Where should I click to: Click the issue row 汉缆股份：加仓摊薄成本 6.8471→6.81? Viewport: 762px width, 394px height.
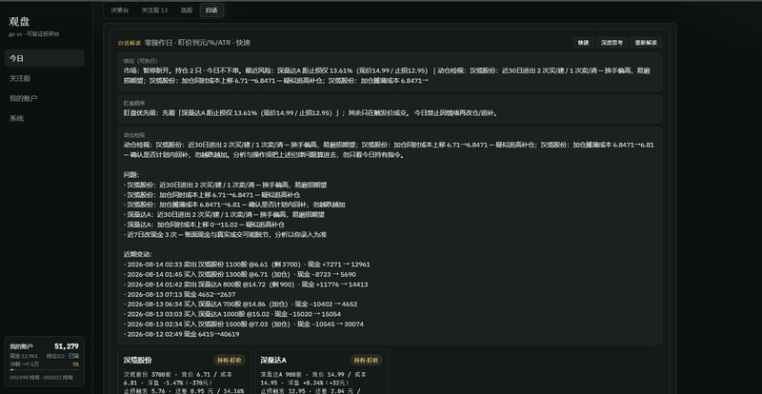(234, 205)
